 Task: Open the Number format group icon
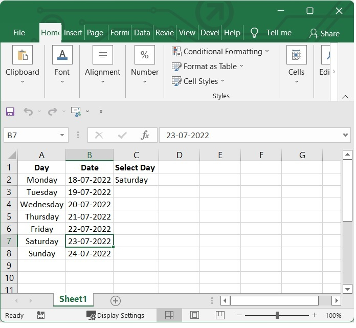point(145,55)
